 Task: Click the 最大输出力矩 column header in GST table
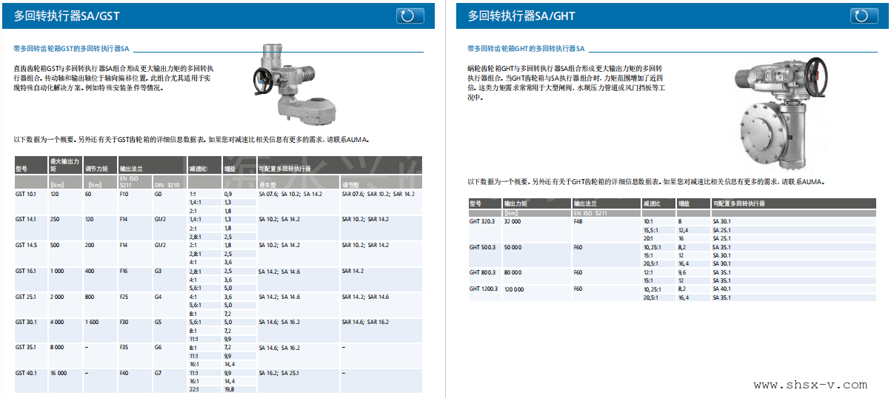click(x=64, y=164)
